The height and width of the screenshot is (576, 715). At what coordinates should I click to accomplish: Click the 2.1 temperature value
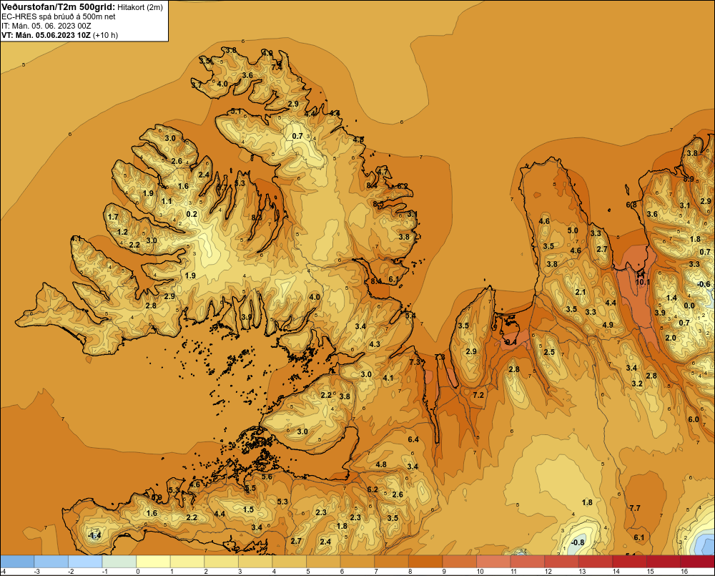pos(580,292)
